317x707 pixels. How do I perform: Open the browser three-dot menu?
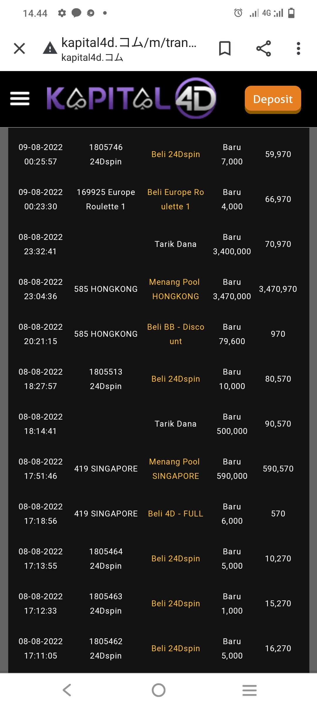pos(298,48)
